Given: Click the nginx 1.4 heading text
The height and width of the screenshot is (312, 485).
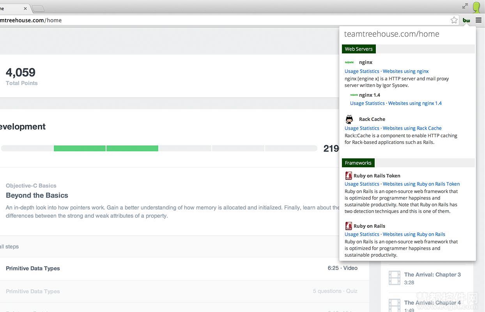Looking at the screenshot, I should tap(370, 95).
